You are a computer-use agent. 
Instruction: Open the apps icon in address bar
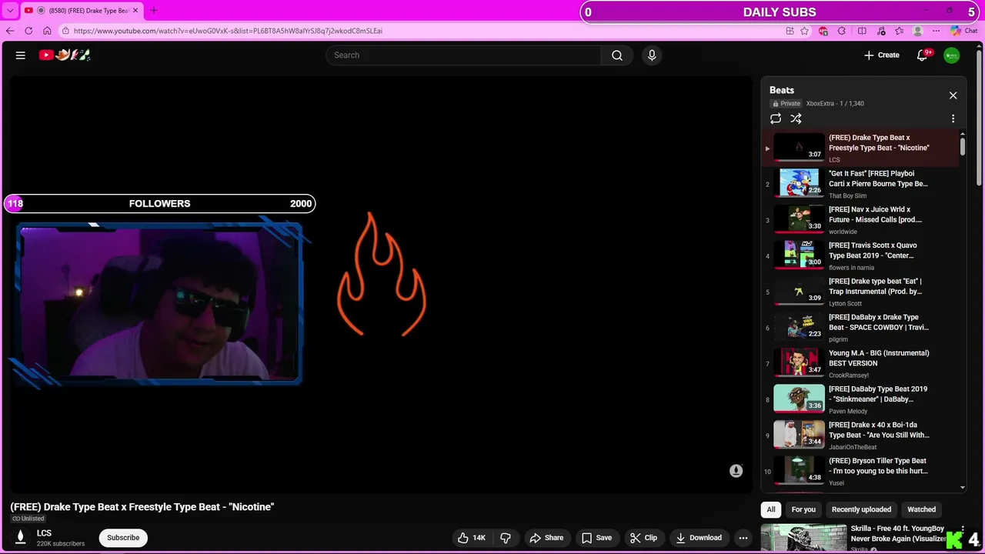pos(790,31)
